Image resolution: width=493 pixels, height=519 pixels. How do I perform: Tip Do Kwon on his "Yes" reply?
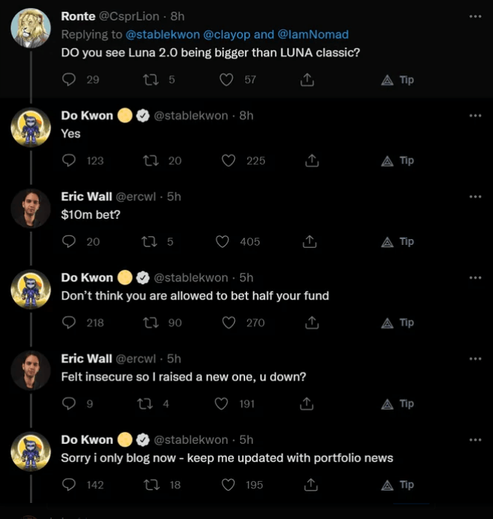coord(398,160)
